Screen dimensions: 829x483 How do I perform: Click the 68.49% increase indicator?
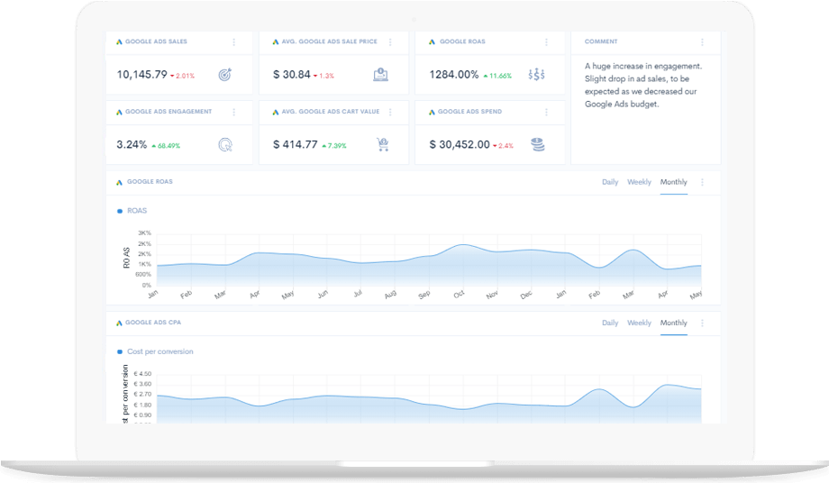click(x=166, y=146)
